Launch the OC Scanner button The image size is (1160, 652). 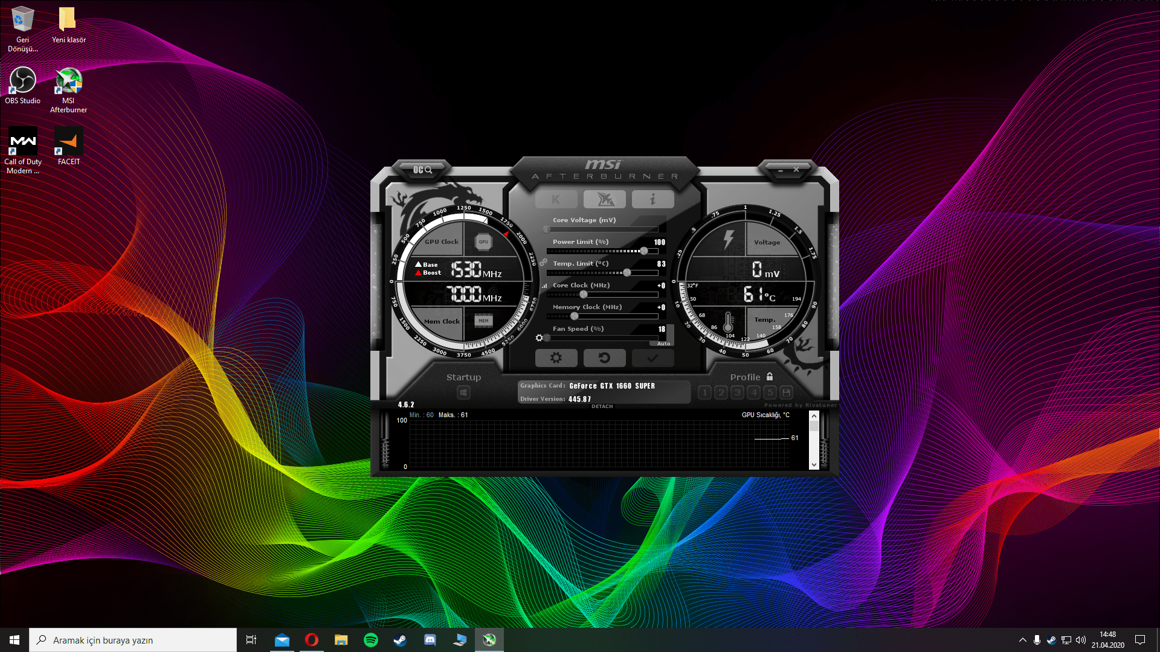(x=422, y=170)
